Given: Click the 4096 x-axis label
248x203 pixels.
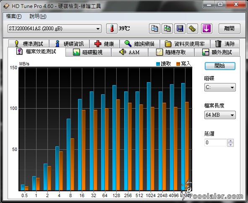Looking at the screenshot, I should (x=173, y=195).
